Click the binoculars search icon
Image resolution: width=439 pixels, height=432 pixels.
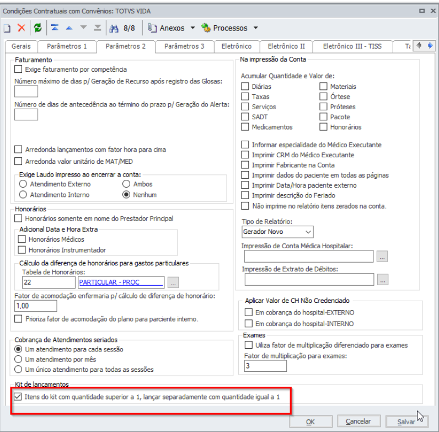click(x=114, y=28)
